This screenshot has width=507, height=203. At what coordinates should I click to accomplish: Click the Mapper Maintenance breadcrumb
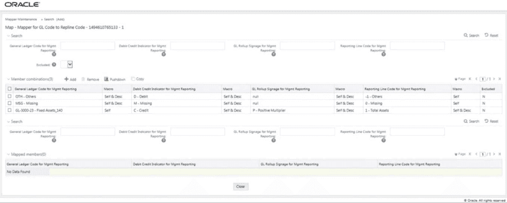pos(21,19)
